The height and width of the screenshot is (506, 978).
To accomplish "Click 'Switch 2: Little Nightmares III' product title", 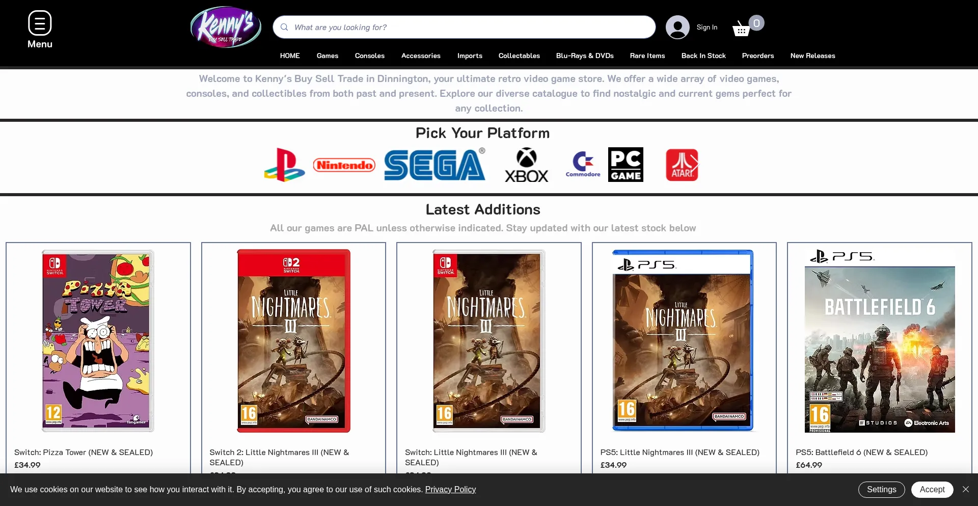I will 279,457.
